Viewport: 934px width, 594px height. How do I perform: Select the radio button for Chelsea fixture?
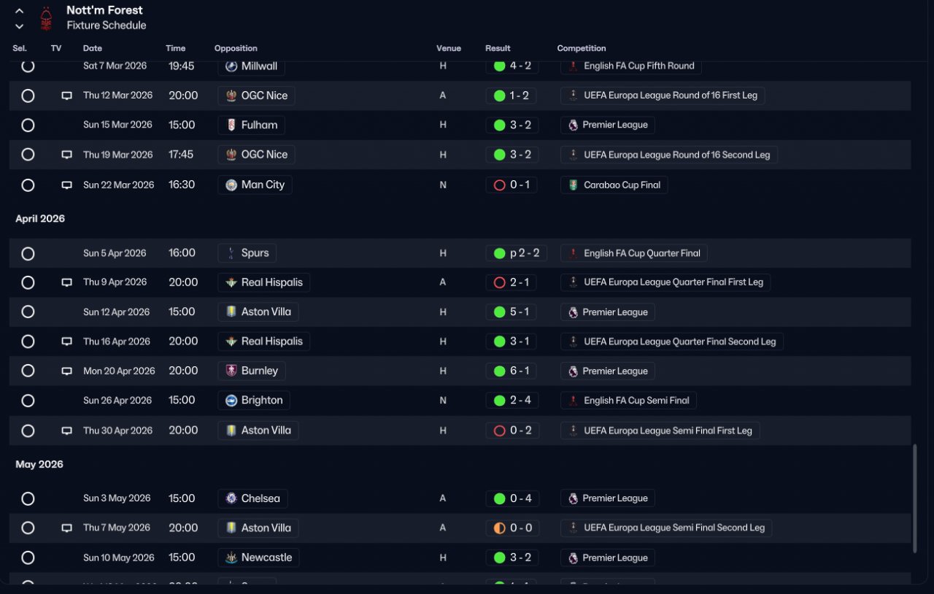[28, 498]
